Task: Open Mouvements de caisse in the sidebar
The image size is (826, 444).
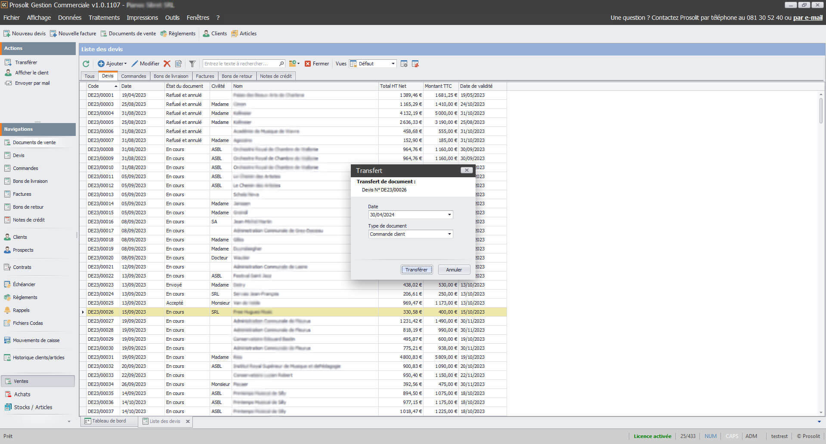Action: 36,340
